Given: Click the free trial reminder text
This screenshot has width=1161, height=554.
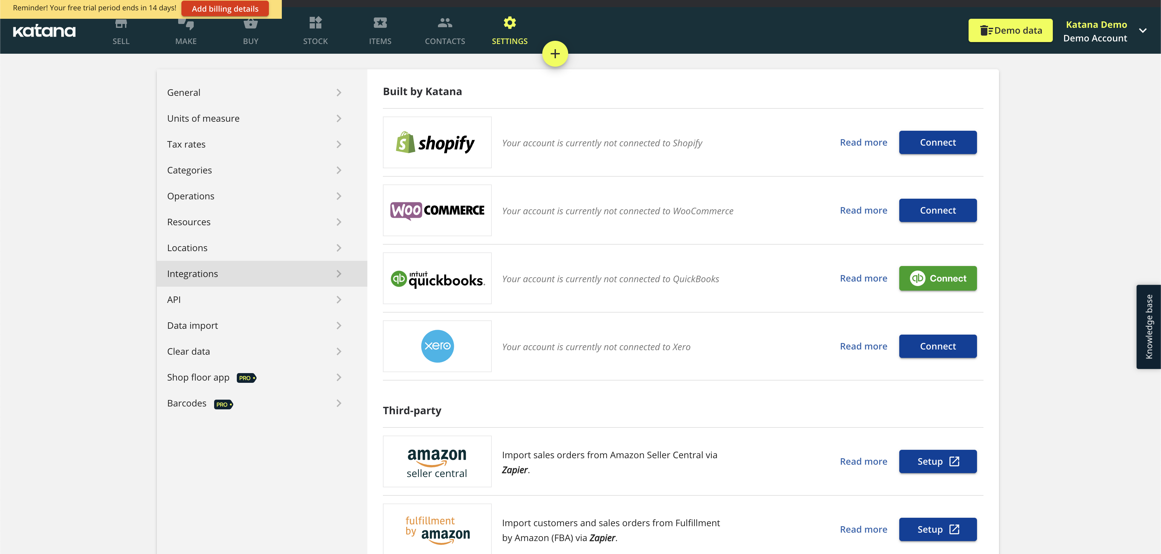Looking at the screenshot, I should [95, 8].
